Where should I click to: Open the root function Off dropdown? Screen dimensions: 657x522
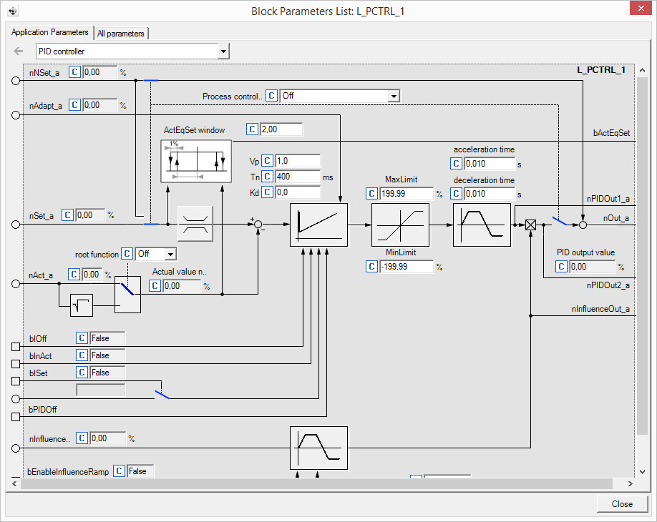pyautogui.click(x=170, y=254)
